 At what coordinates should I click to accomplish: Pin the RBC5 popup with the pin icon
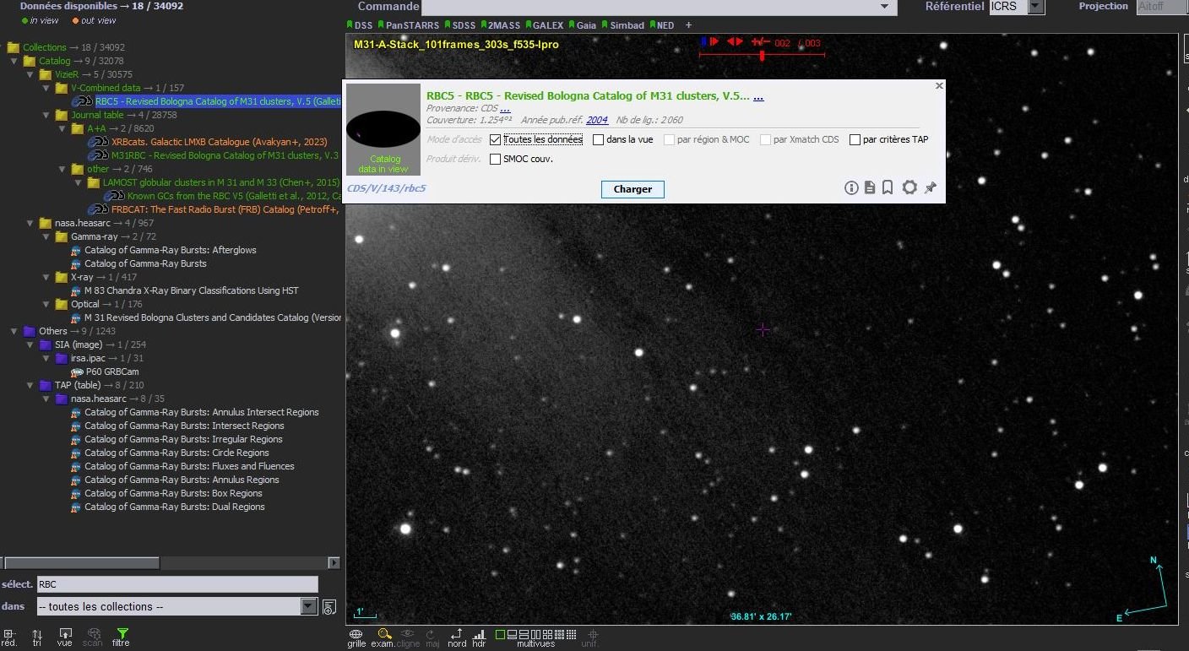(930, 187)
